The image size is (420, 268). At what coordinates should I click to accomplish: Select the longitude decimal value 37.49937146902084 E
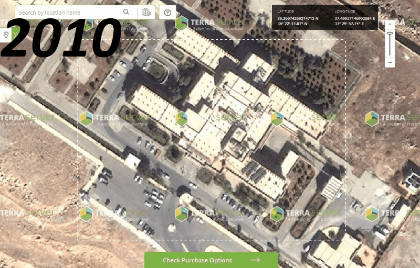(x=355, y=18)
